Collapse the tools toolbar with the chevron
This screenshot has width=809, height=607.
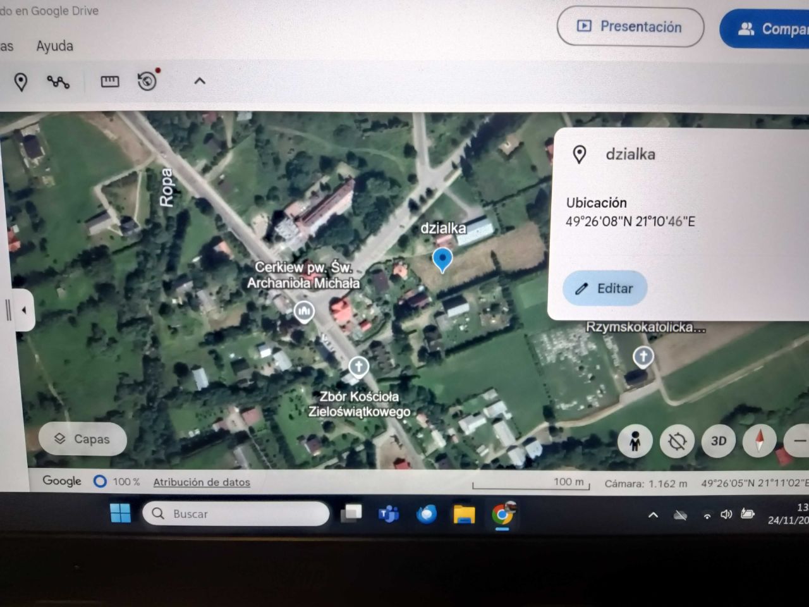(200, 81)
